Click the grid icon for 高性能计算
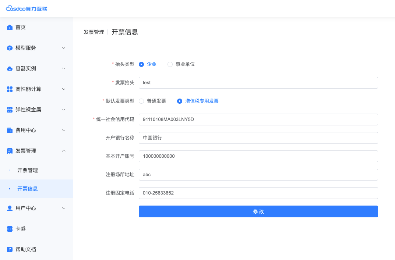 pyautogui.click(x=10, y=89)
